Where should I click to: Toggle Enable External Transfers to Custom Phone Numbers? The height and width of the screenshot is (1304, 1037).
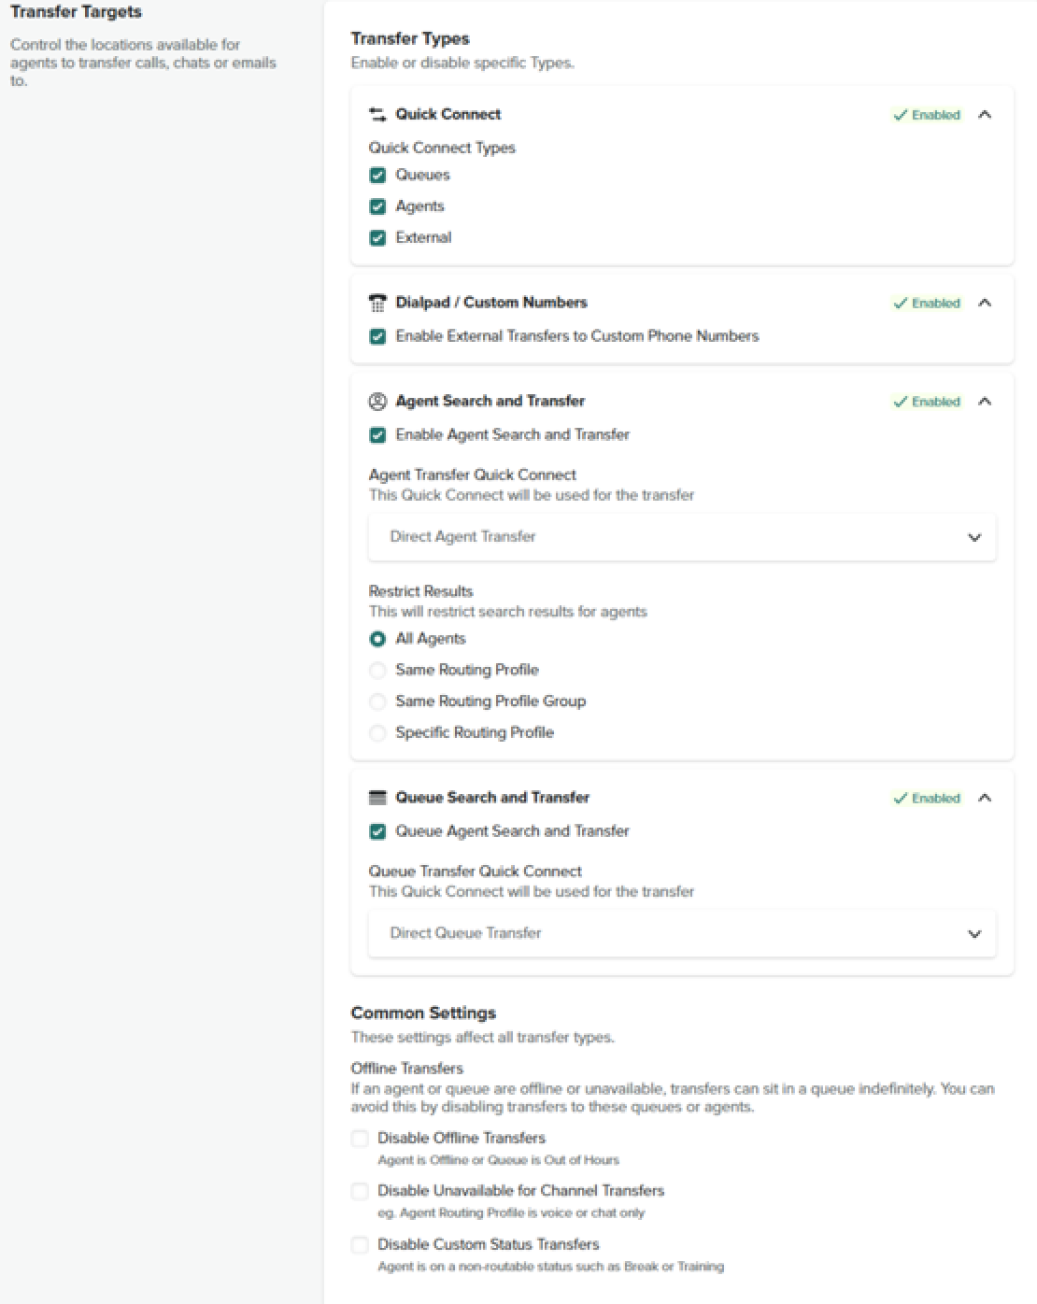pyautogui.click(x=377, y=336)
